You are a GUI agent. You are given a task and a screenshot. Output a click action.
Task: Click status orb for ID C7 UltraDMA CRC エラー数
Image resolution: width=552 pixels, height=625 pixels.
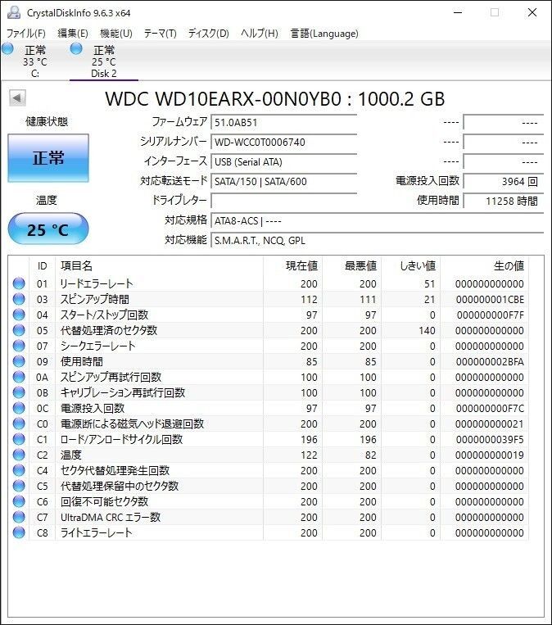[19, 517]
